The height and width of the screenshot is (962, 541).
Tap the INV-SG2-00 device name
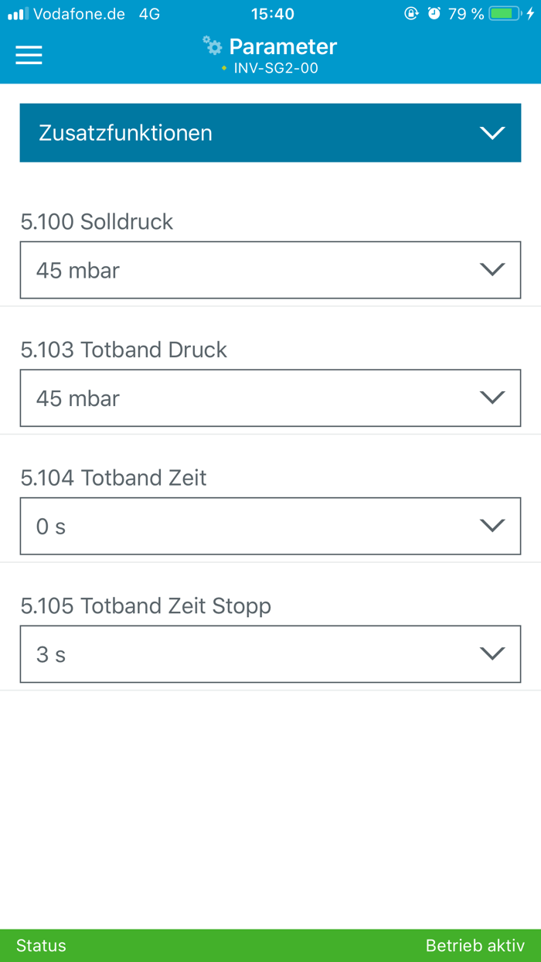pos(276,69)
